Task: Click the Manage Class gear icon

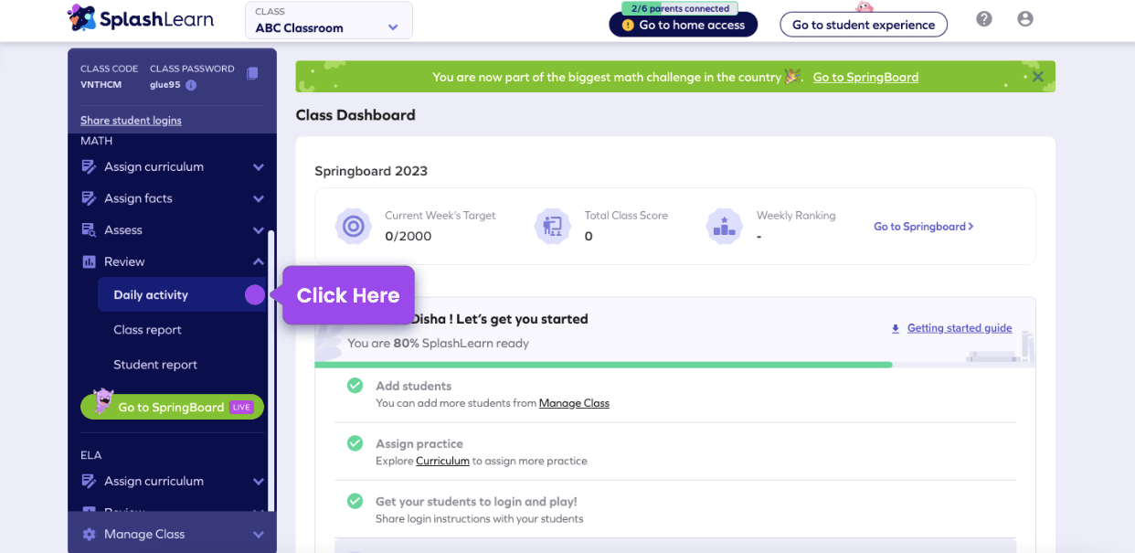Action: coord(89,533)
